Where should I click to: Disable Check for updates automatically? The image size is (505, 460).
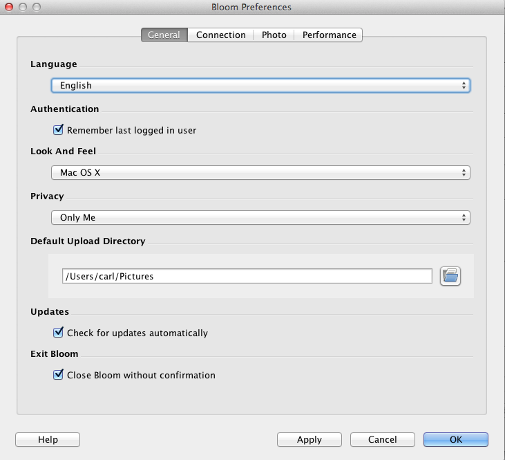[x=59, y=333]
